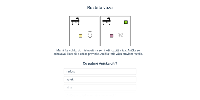This screenshot has width=200, height=100.
Task: Click the desk icon in the right scene
Action: click(x=106, y=22)
